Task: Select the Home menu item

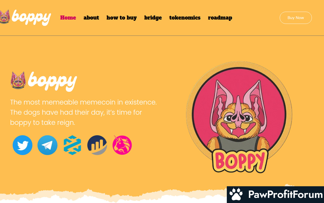Action: pyautogui.click(x=68, y=18)
